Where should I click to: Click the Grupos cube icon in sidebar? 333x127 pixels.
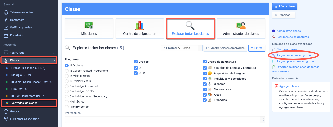click(x=6, y=111)
